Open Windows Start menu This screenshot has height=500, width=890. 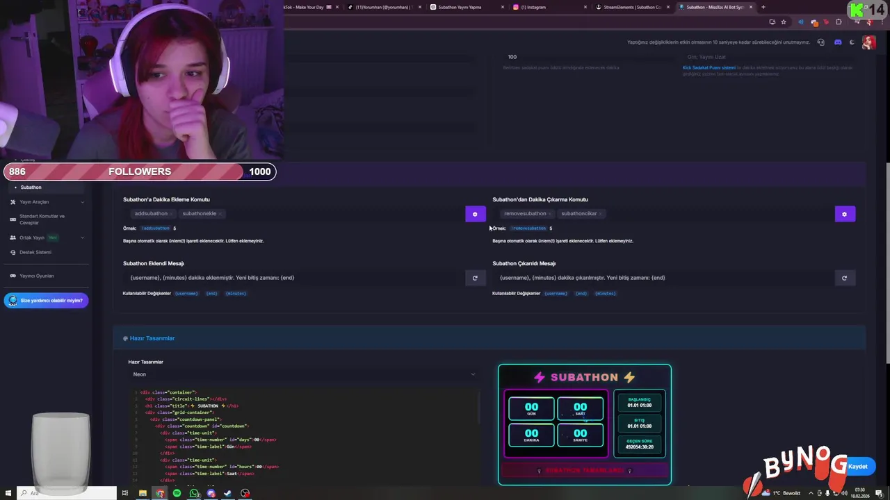[x=8, y=493]
